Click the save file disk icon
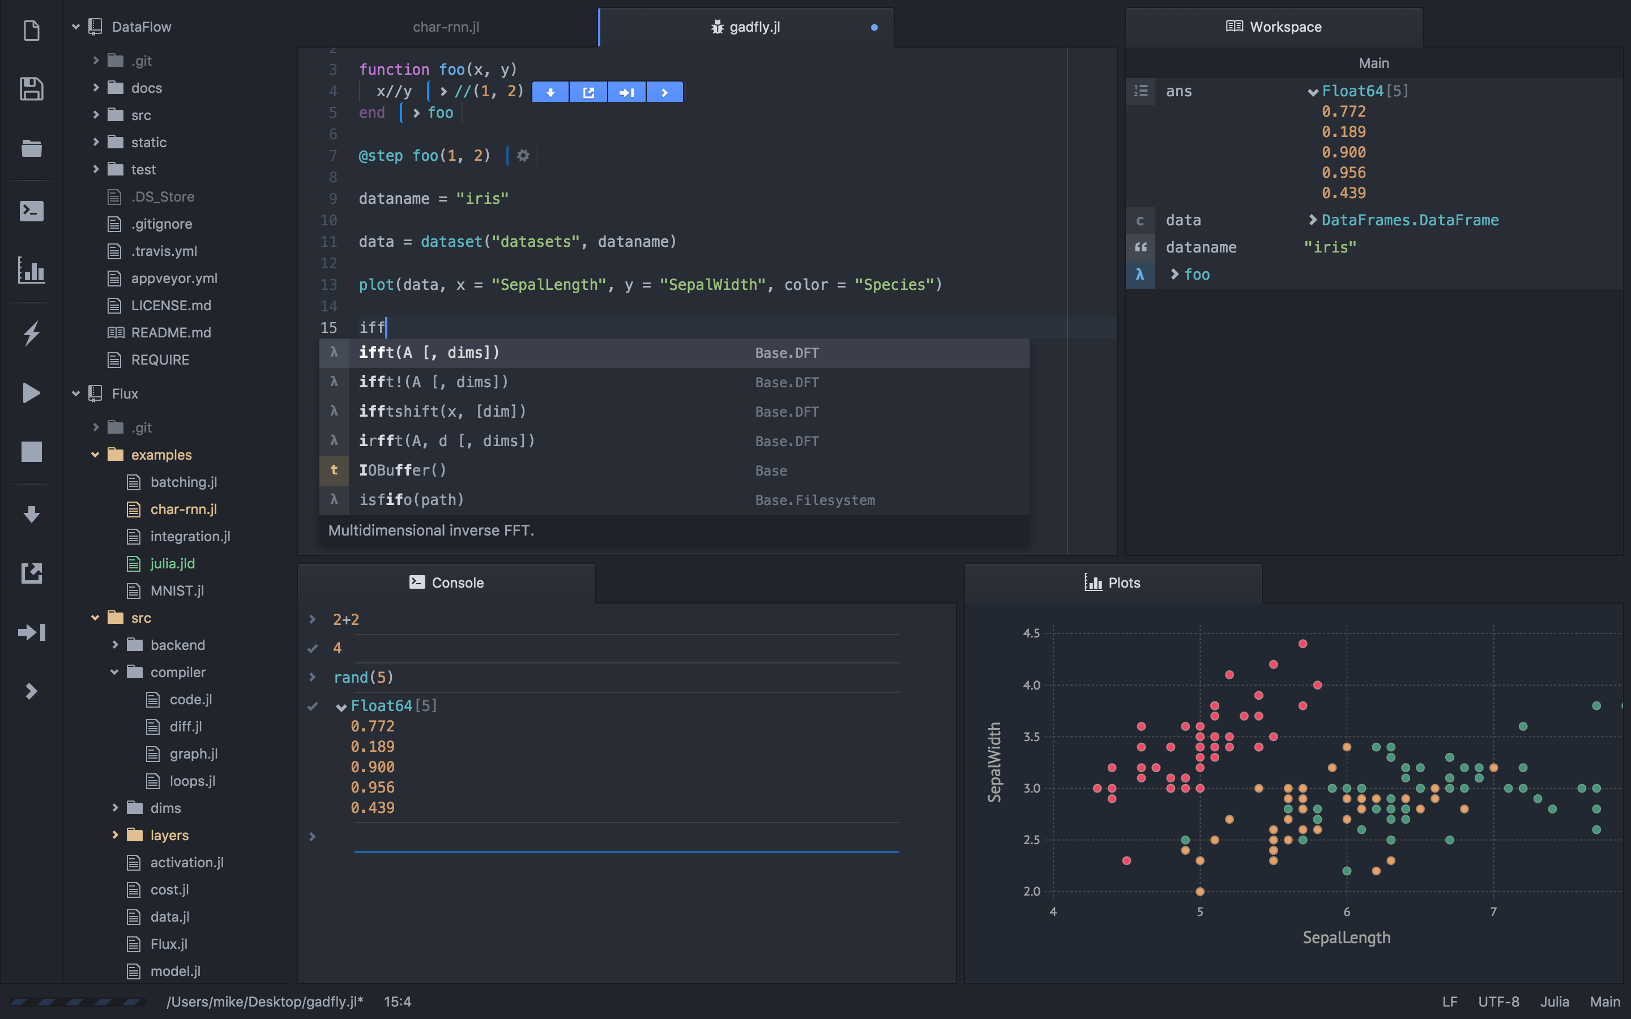The height and width of the screenshot is (1019, 1631). click(32, 89)
